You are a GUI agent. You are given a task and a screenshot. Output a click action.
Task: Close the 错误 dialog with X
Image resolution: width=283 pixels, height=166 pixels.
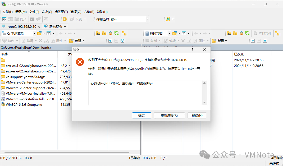click(204, 50)
